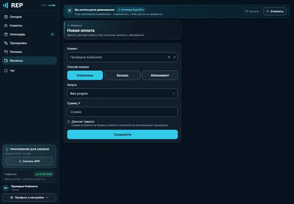
Task: Select Наличные payment method
Action: tap(85, 75)
